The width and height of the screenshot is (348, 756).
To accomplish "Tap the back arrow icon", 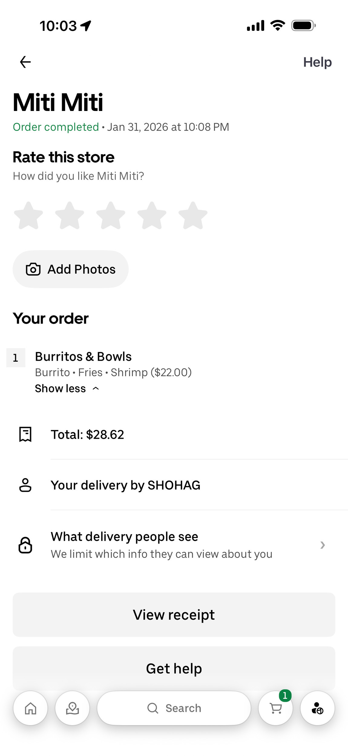I will click(x=25, y=62).
